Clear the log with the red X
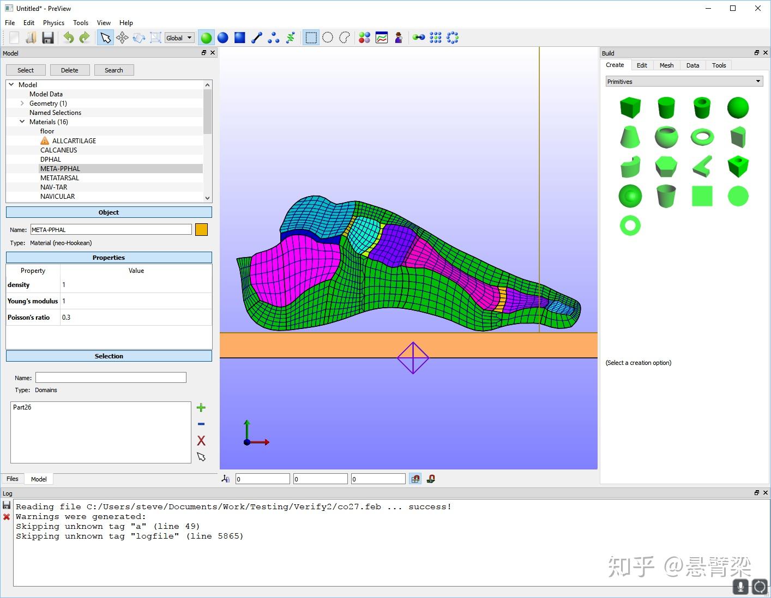This screenshot has height=598, width=771. (7, 517)
